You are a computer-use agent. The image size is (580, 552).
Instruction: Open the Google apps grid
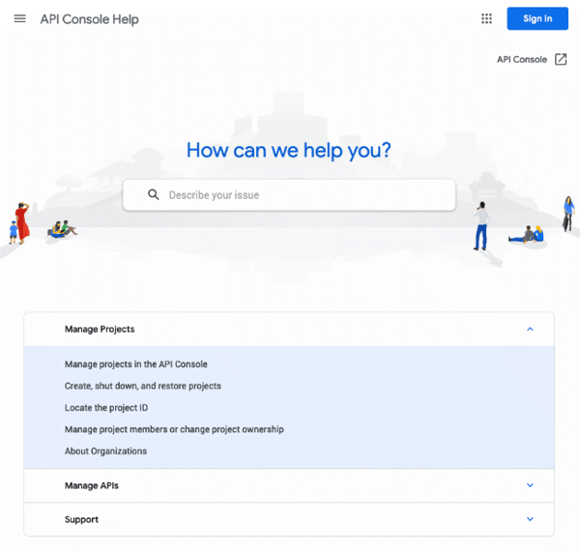(486, 18)
